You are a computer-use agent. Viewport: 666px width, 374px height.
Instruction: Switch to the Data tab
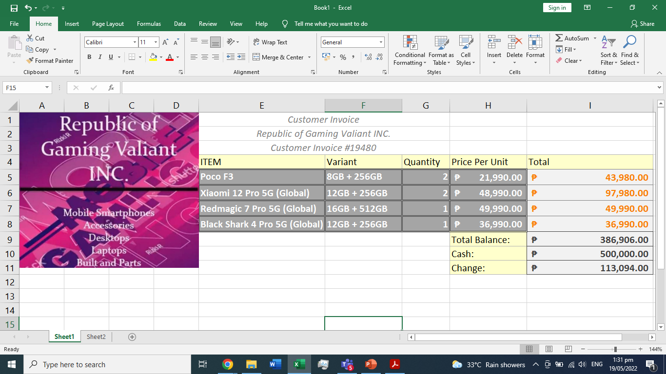pos(180,23)
